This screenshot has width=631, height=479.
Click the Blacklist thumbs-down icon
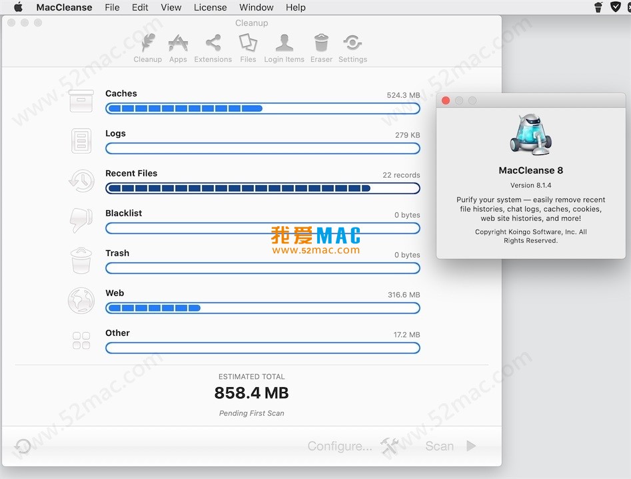pyautogui.click(x=81, y=220)
